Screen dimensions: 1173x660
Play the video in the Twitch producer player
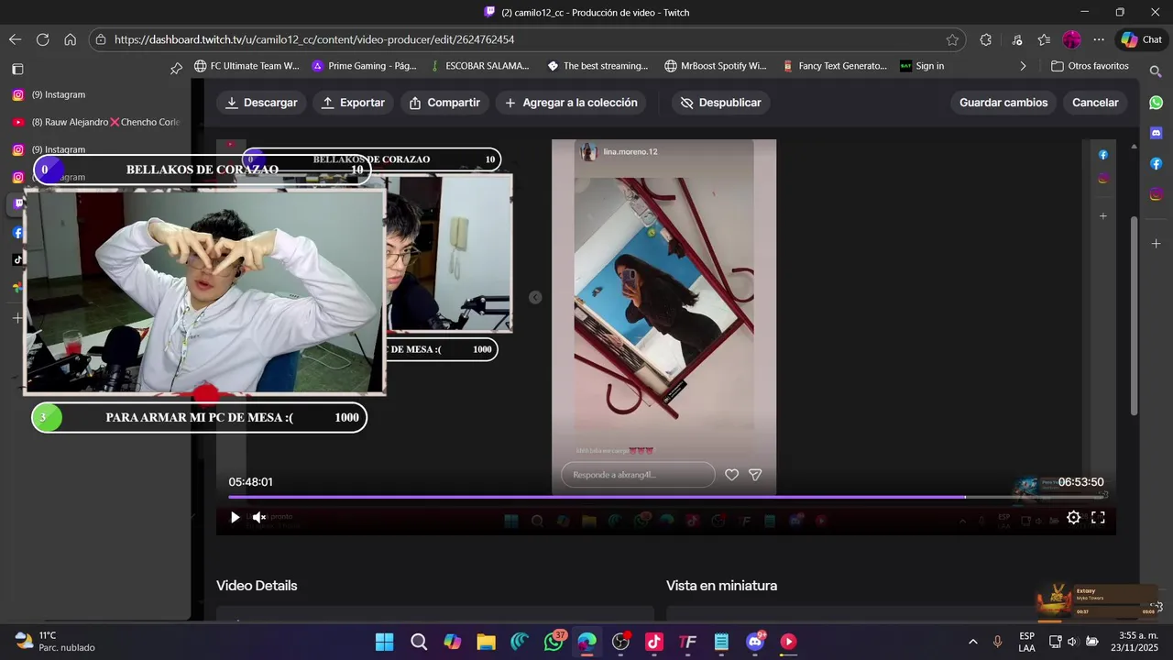click(235, 518)
